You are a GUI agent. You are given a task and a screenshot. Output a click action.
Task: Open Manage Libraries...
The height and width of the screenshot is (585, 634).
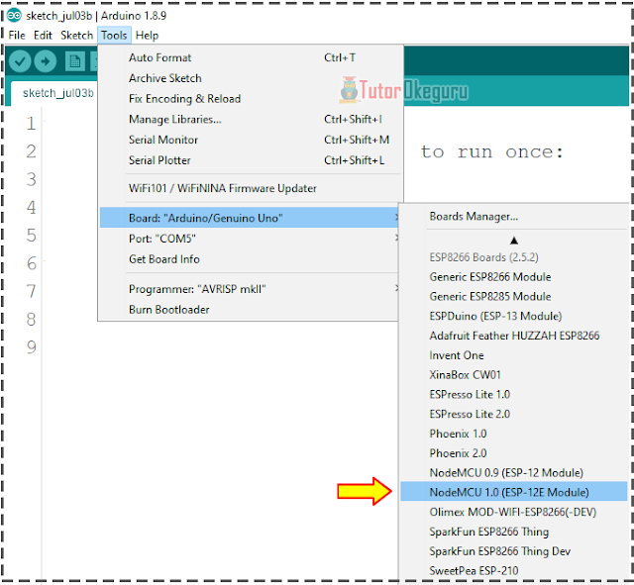tap(250, 120)
